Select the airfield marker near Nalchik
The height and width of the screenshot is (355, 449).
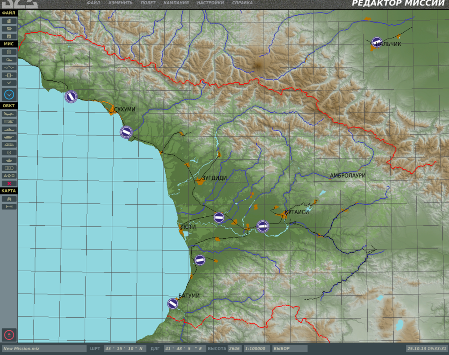377,42
